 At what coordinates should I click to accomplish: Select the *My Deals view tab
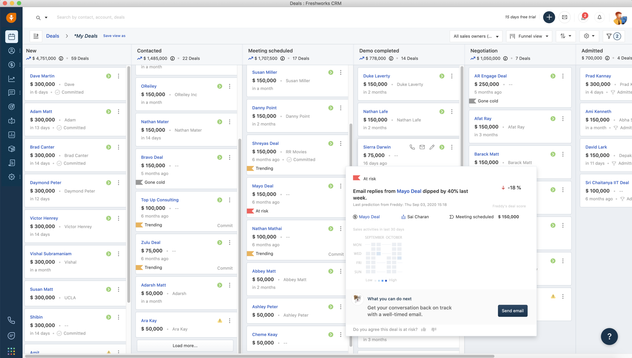(86, 36)
